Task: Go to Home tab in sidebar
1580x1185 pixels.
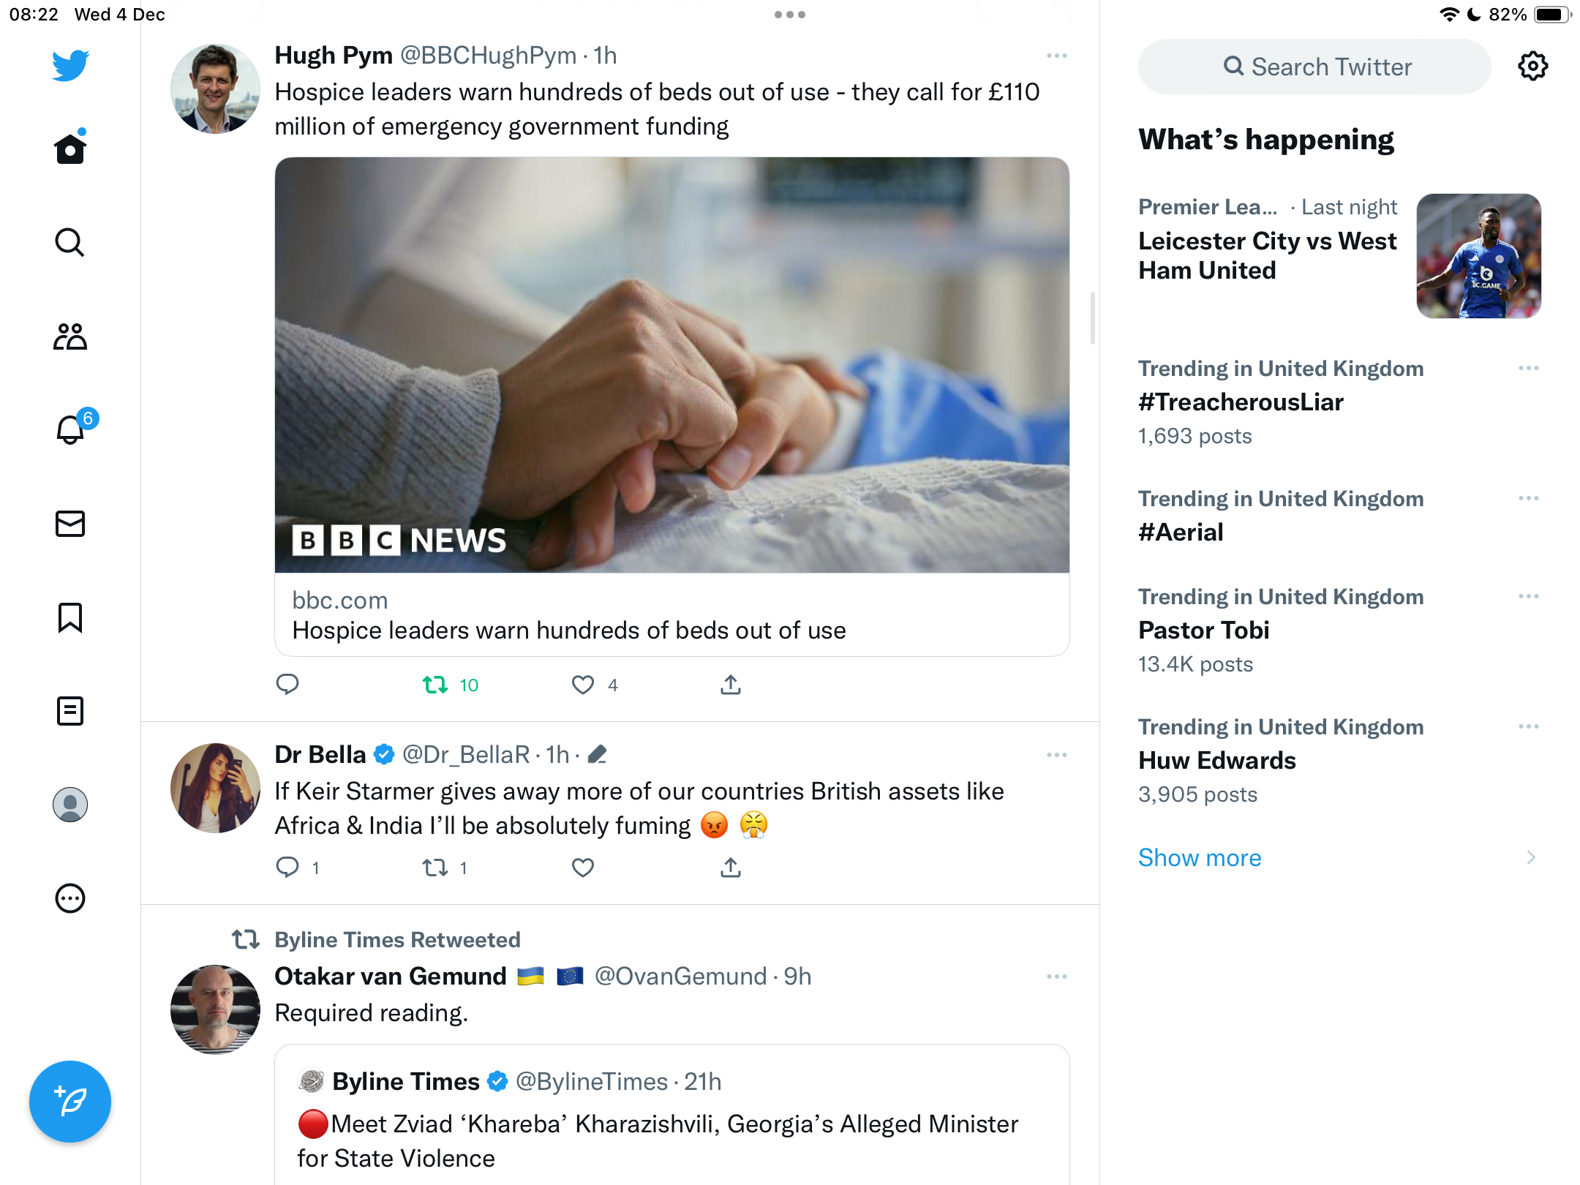Action: click(x=70, y=148)
